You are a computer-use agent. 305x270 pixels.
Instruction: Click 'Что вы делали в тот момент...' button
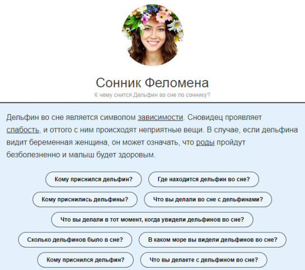(x=152, y=219)
